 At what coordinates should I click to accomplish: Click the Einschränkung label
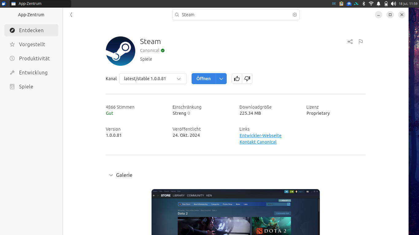[x=187, y=107]
